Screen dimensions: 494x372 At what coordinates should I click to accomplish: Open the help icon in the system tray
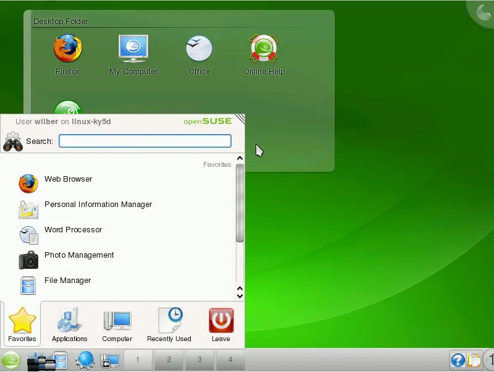[x=458, y=360]
